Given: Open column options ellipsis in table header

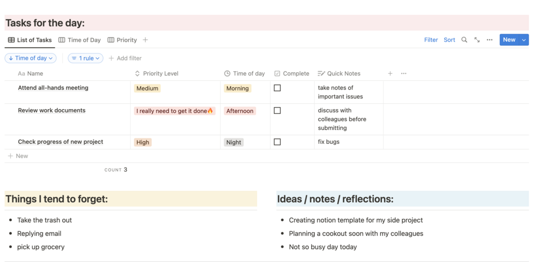Looking at the screenshot, I should point(404,74).
